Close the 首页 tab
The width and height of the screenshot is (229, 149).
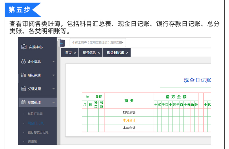click(75, 53)
